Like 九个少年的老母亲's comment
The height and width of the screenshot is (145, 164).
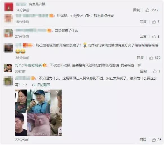click(x=154, y=72)
